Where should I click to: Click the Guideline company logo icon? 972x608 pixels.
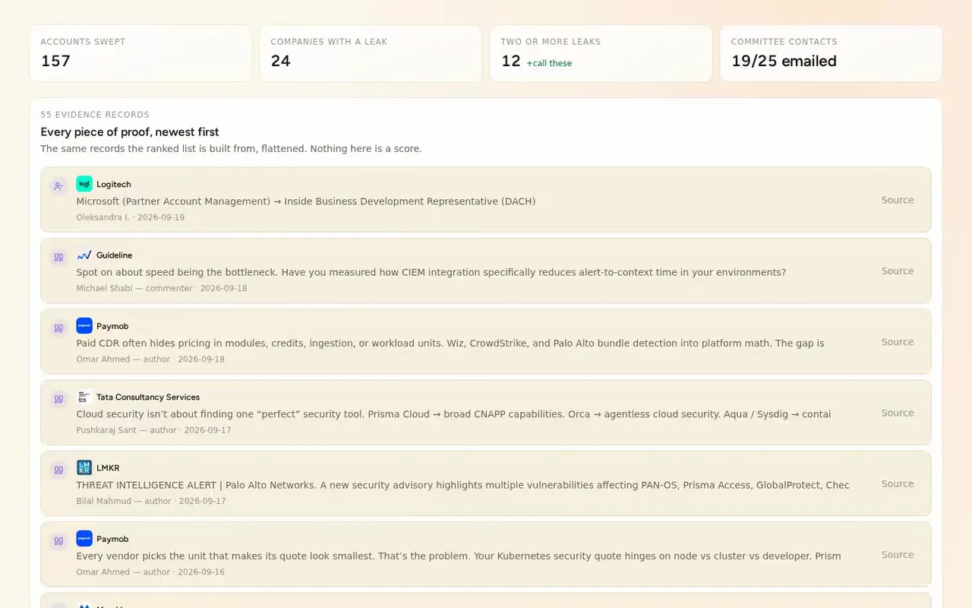tap(84, 255)
